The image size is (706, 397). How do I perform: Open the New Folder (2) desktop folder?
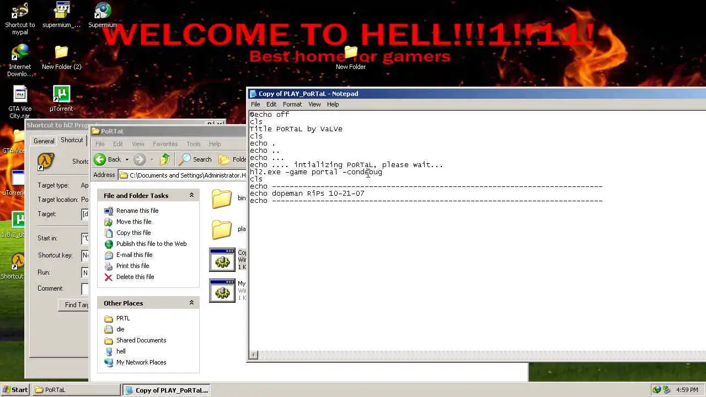(61, 52)
